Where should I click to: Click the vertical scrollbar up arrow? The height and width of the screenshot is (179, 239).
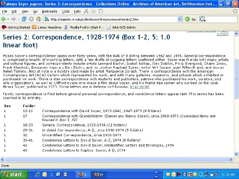click(236, 33)
